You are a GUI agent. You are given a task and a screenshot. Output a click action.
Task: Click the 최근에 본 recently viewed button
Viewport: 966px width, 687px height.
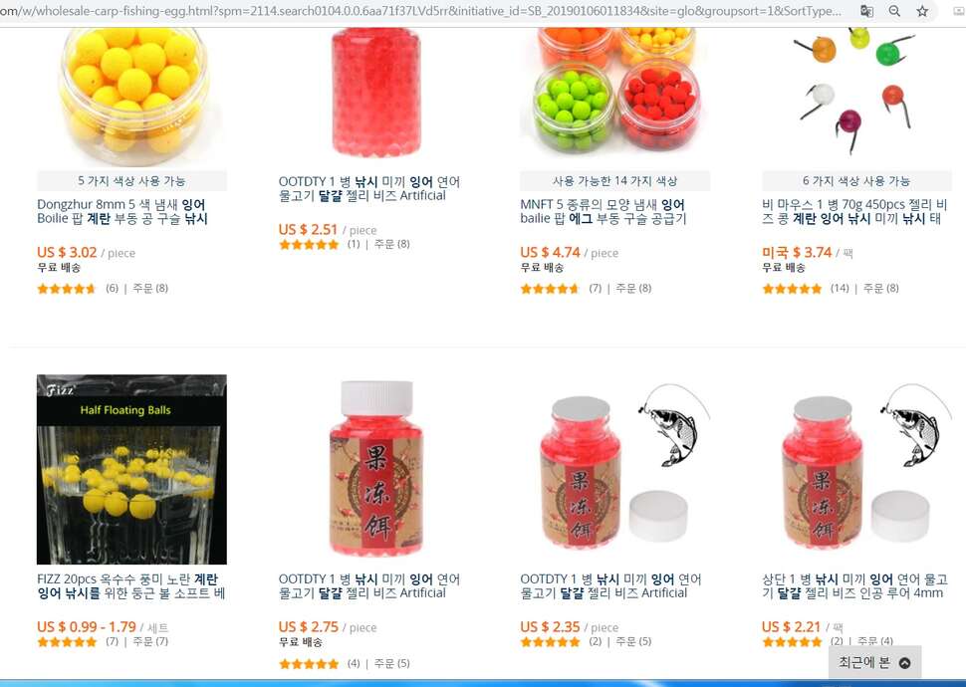tap(874, 662)
